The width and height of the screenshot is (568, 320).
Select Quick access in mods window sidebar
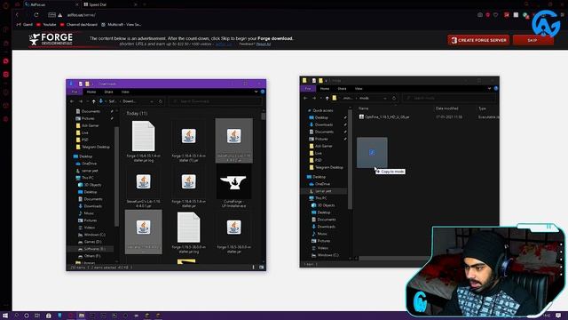pos(320,110)
